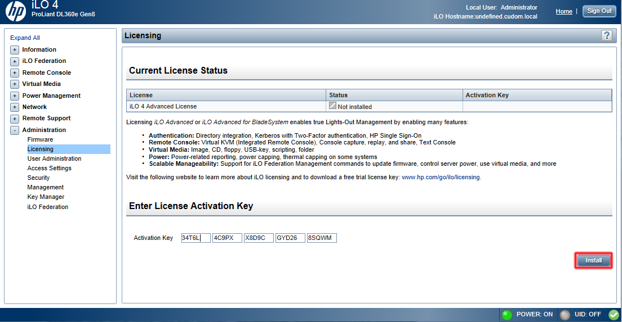
Task: Expand the Power Management node
Action: pos(15,96)
